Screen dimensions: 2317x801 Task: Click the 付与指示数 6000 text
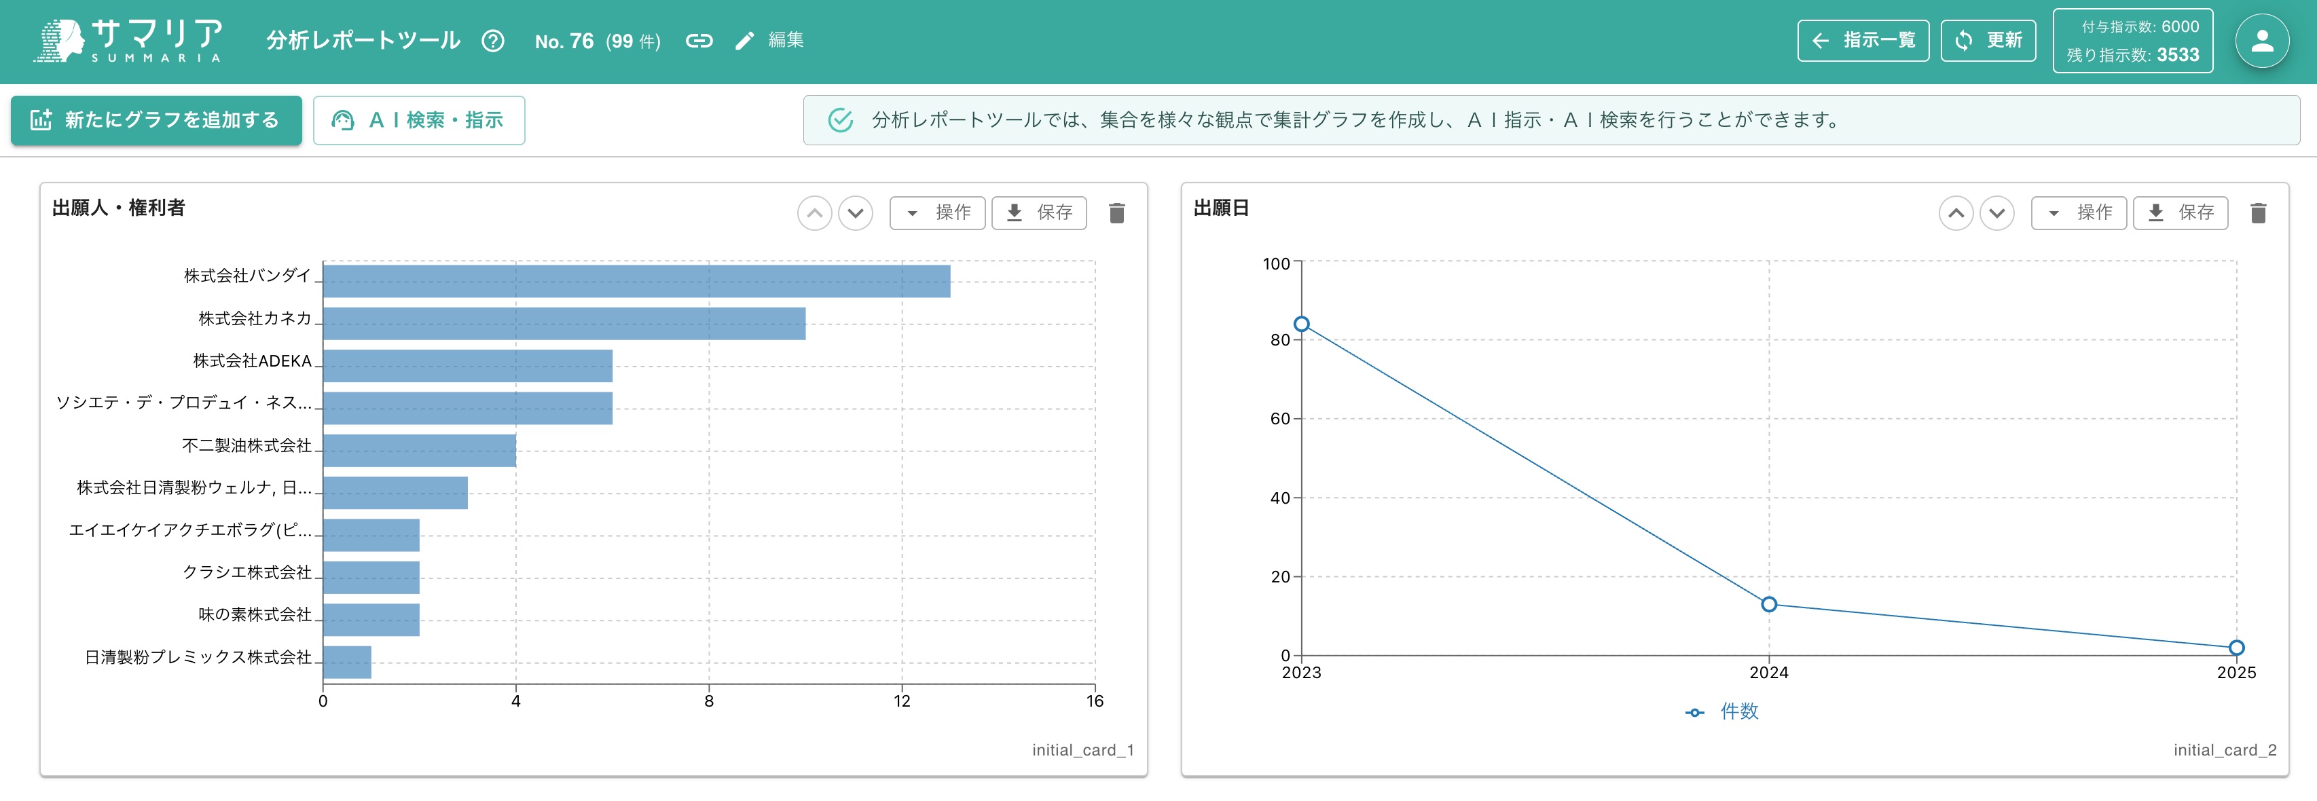2140,27
